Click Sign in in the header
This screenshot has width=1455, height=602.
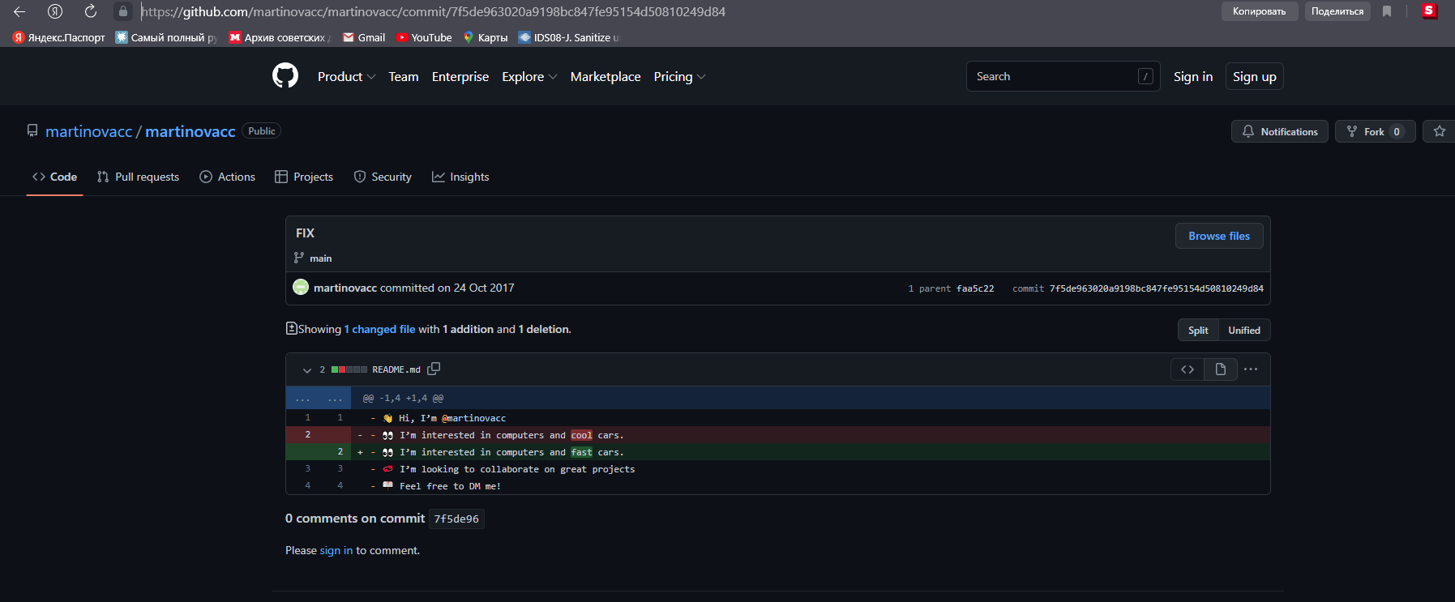pos(1193,76)
